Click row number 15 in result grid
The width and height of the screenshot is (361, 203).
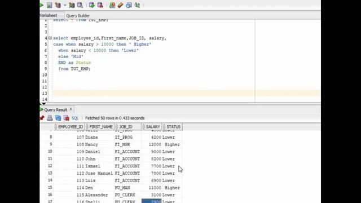click(50, 188)
